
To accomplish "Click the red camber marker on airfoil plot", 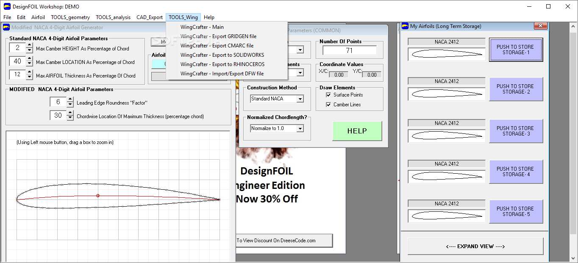I will pyautogui.click(x=98, y=196).
